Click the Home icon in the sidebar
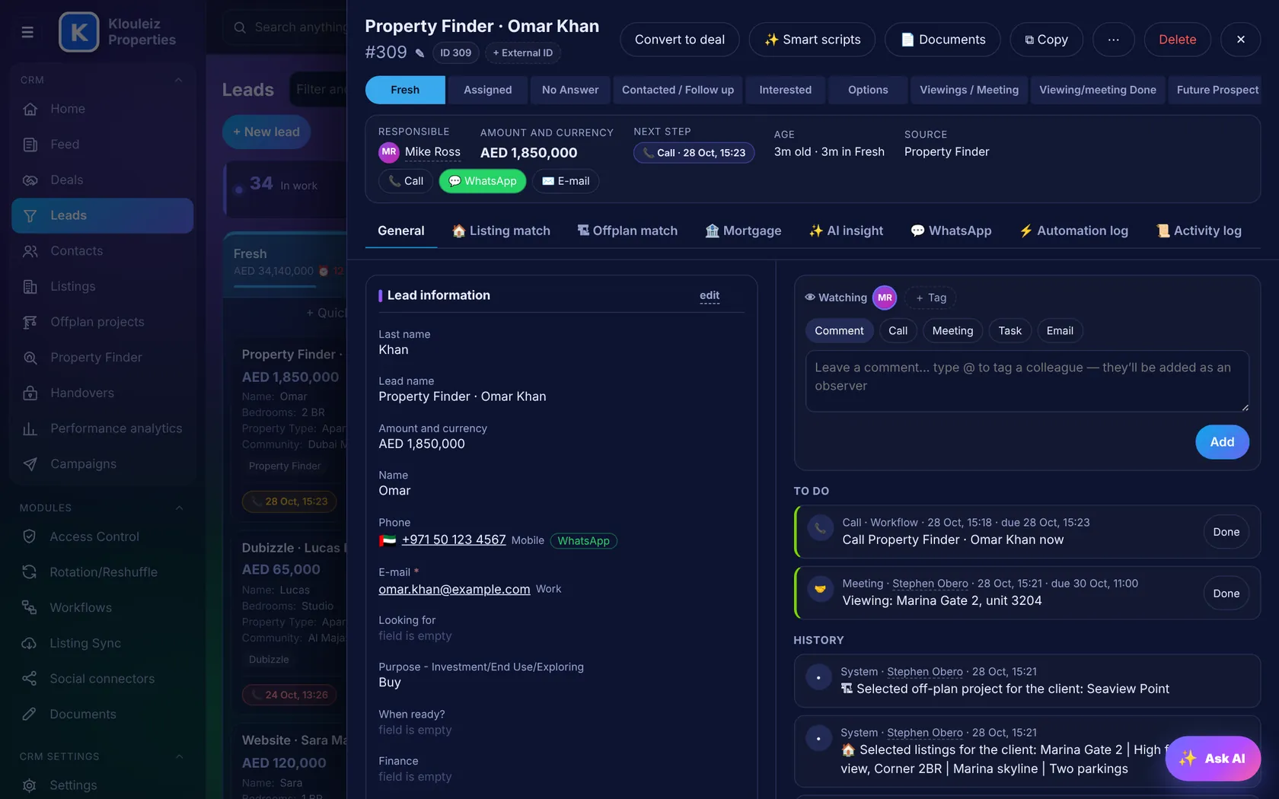Image resolution: width=1279 pixels, height=799 pixels. pos(30,109)
